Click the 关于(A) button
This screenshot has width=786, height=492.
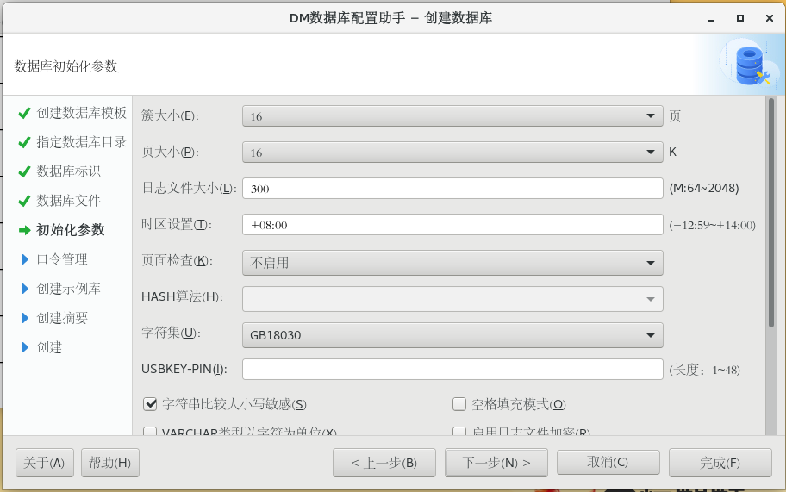(x=45, y=463)
